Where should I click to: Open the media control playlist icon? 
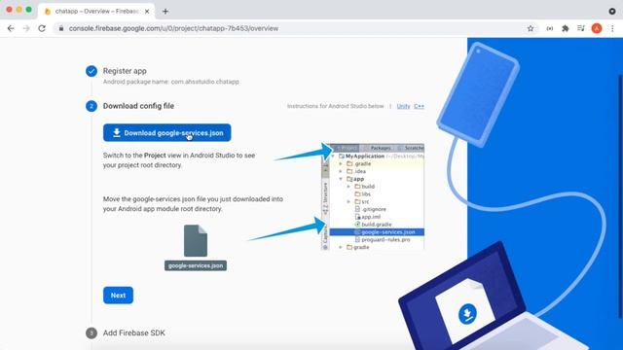coord(581,28)
